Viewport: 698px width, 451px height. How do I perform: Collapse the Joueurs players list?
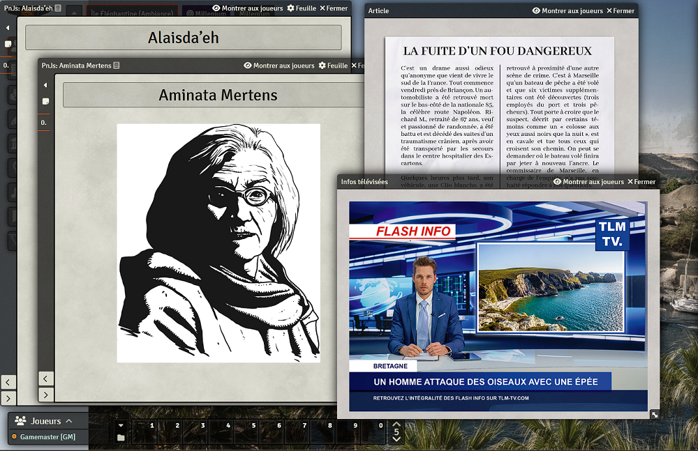(x=69, y=421)
